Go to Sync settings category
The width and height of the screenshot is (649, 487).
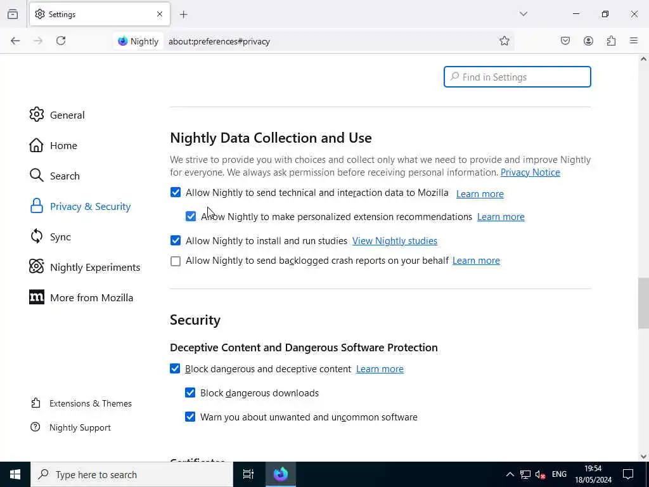tap(50, 237)
